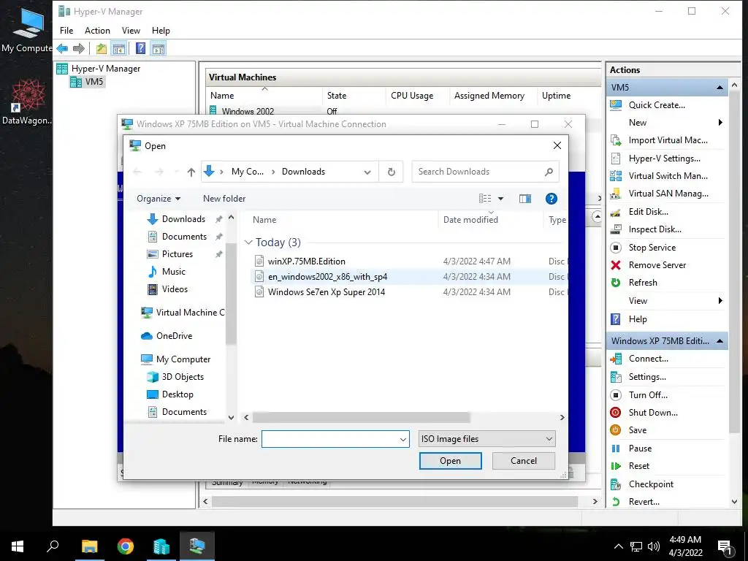Click New folder button

(224, 199)
